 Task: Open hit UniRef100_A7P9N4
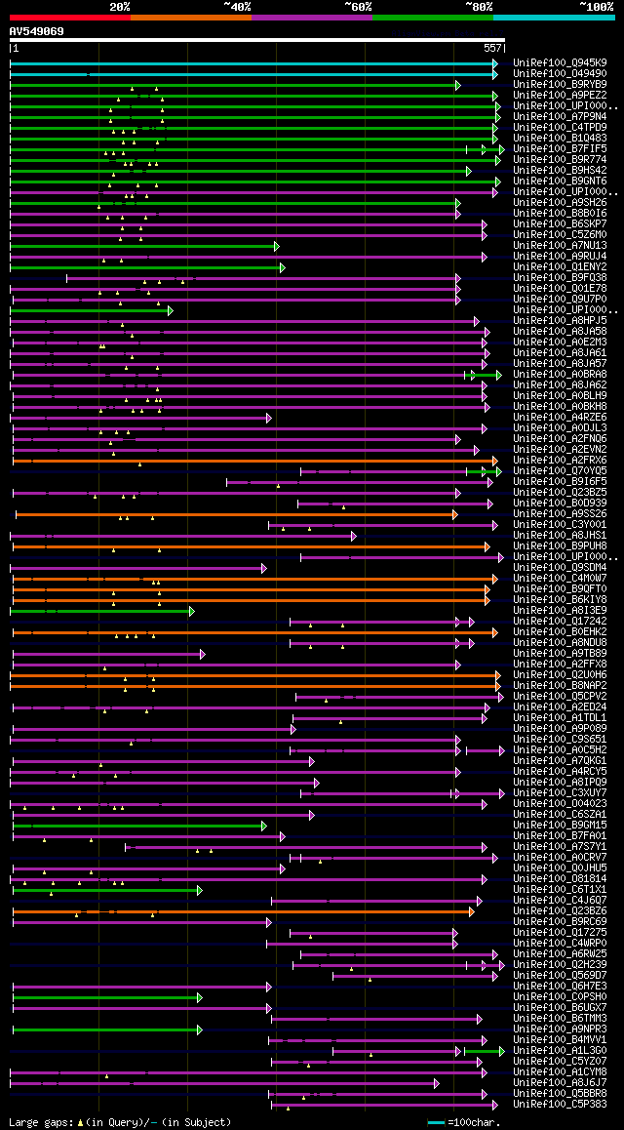560,117
